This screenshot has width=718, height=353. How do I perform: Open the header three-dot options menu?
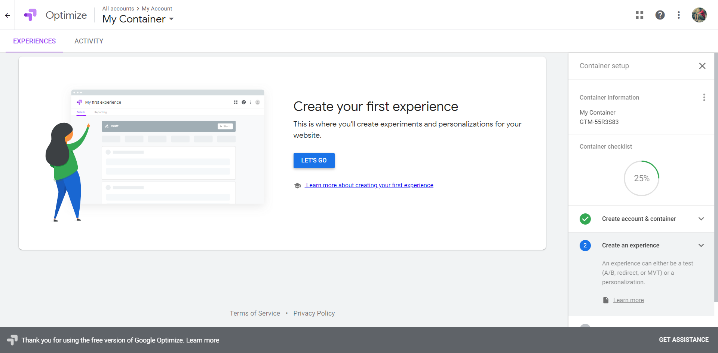click(679, 15)
